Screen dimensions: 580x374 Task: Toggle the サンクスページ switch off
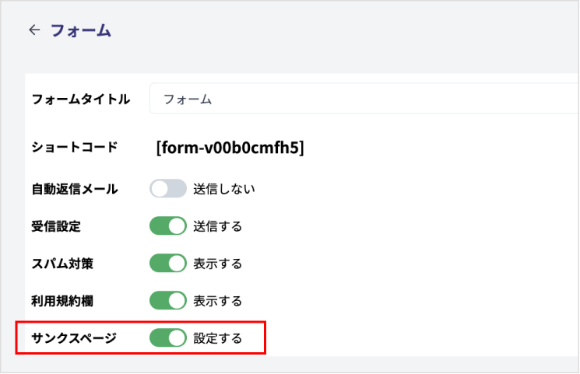(168, 337)
